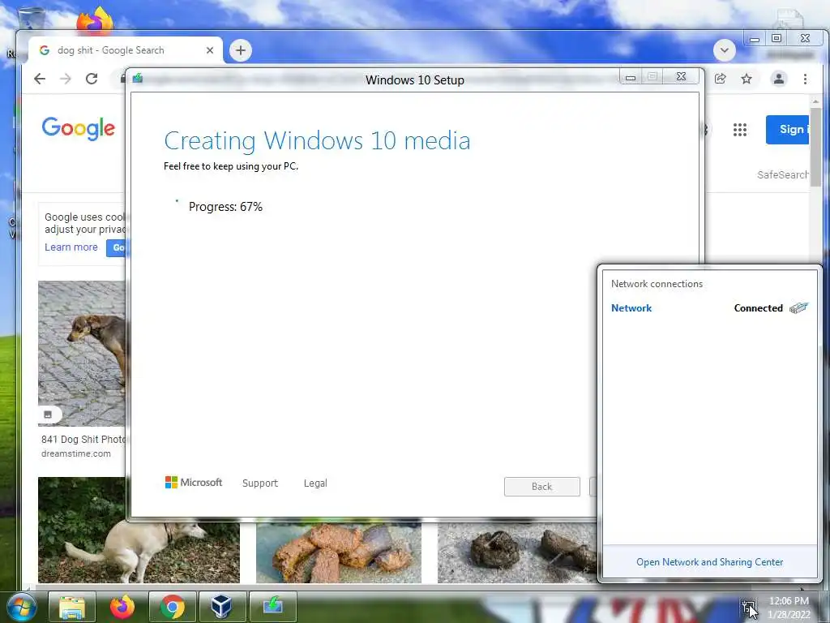Open SafeSearch settings link
The image size is (830, 623).
[x=783, y=175]
